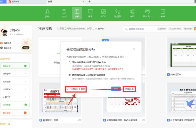Viewport: 196px width, 128px height.
Task: Click the red warning text about 网盘缓存文件夹
Action: 98,69
